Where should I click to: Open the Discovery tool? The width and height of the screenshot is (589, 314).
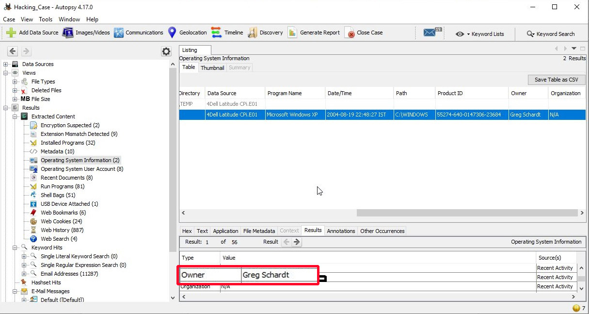point(265,33)
